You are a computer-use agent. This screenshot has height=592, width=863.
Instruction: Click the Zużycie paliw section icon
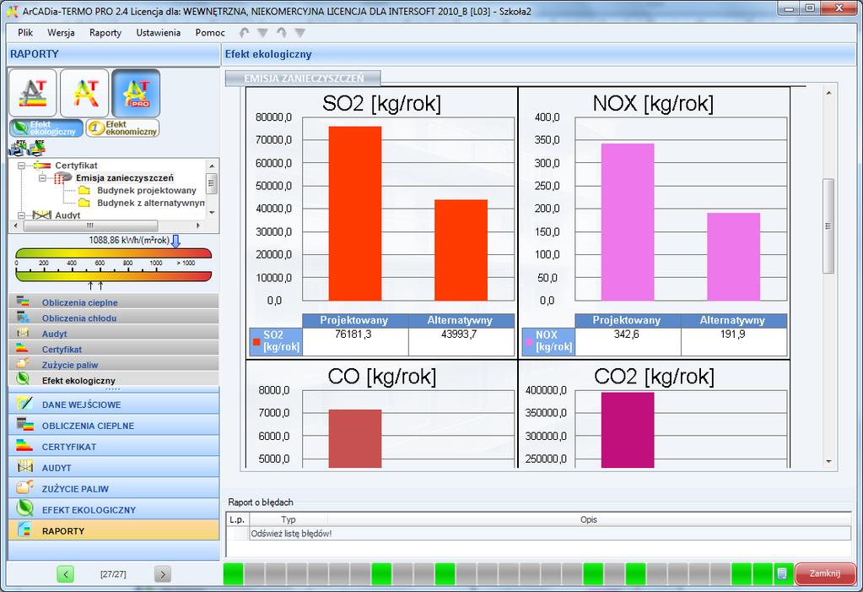(x=23, y=363)
